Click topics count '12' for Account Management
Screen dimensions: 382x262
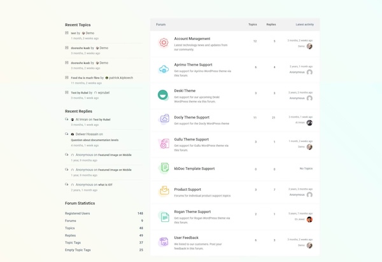tap(255, 41)
